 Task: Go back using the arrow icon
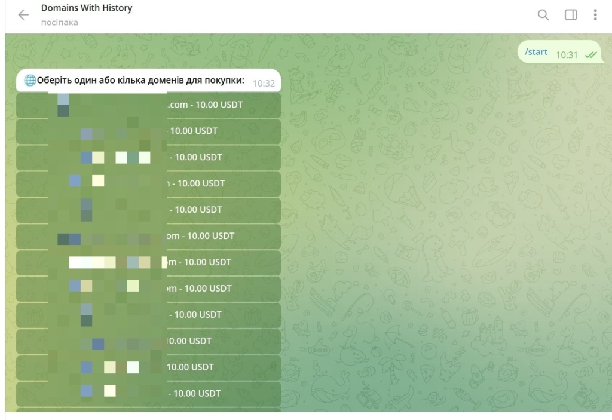pos(23,15)
